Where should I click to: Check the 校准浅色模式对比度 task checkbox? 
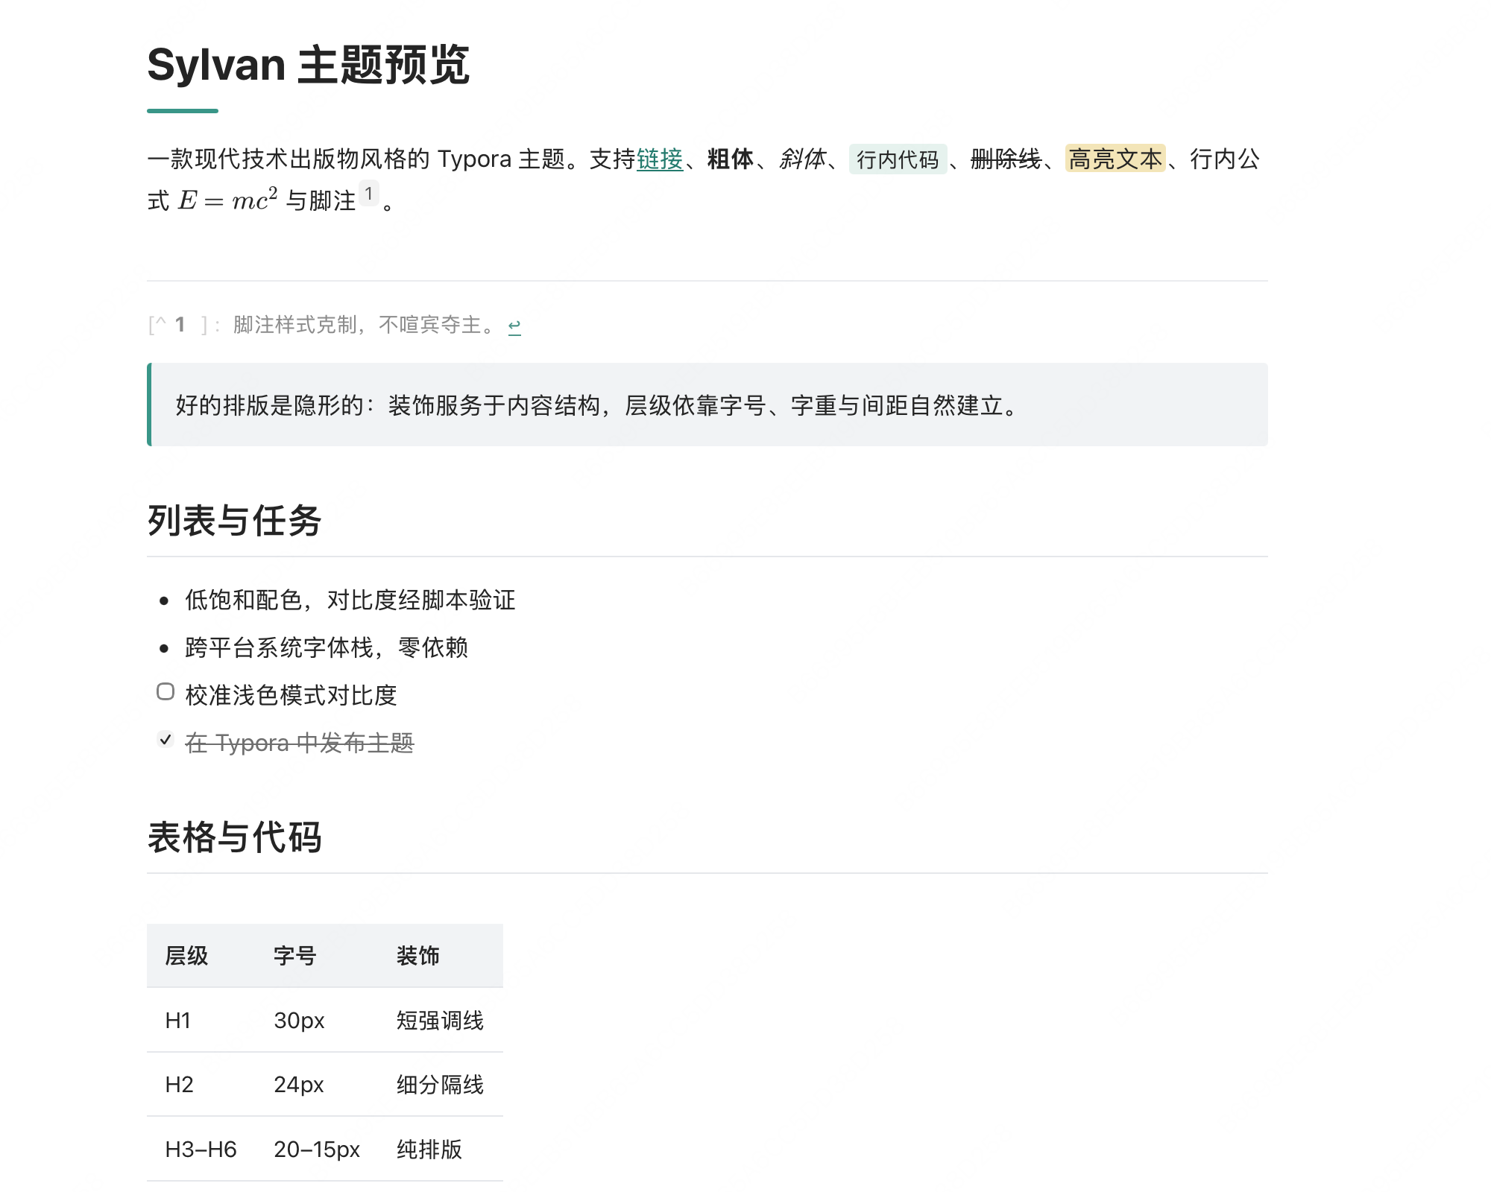[x=166, y=692]
